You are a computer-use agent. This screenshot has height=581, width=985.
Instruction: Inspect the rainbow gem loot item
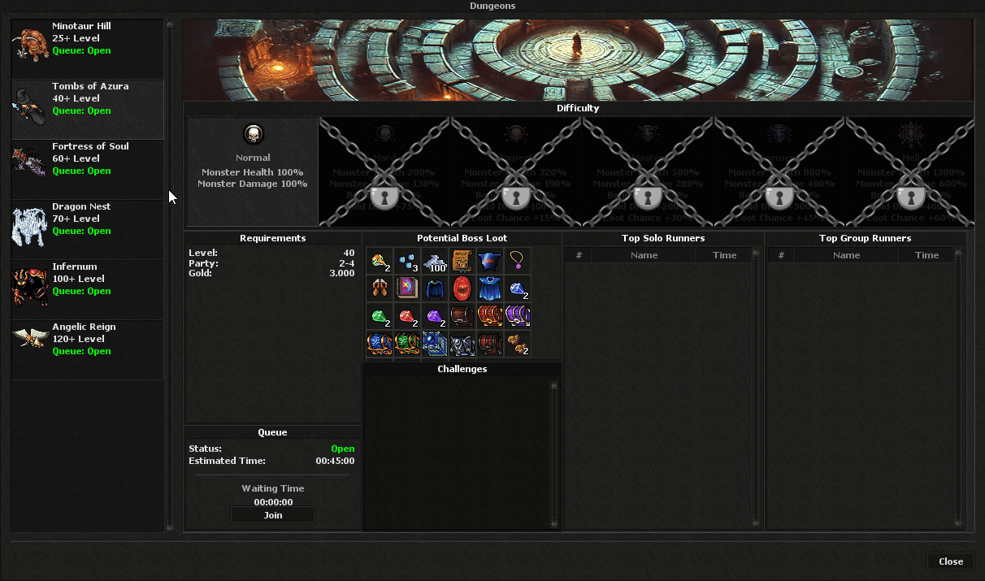click(380, 262)
